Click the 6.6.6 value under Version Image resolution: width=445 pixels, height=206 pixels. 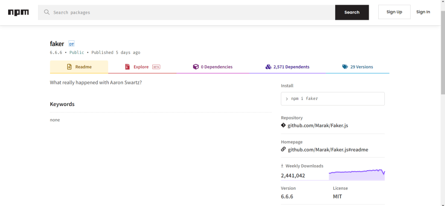(x=287, y=196)
